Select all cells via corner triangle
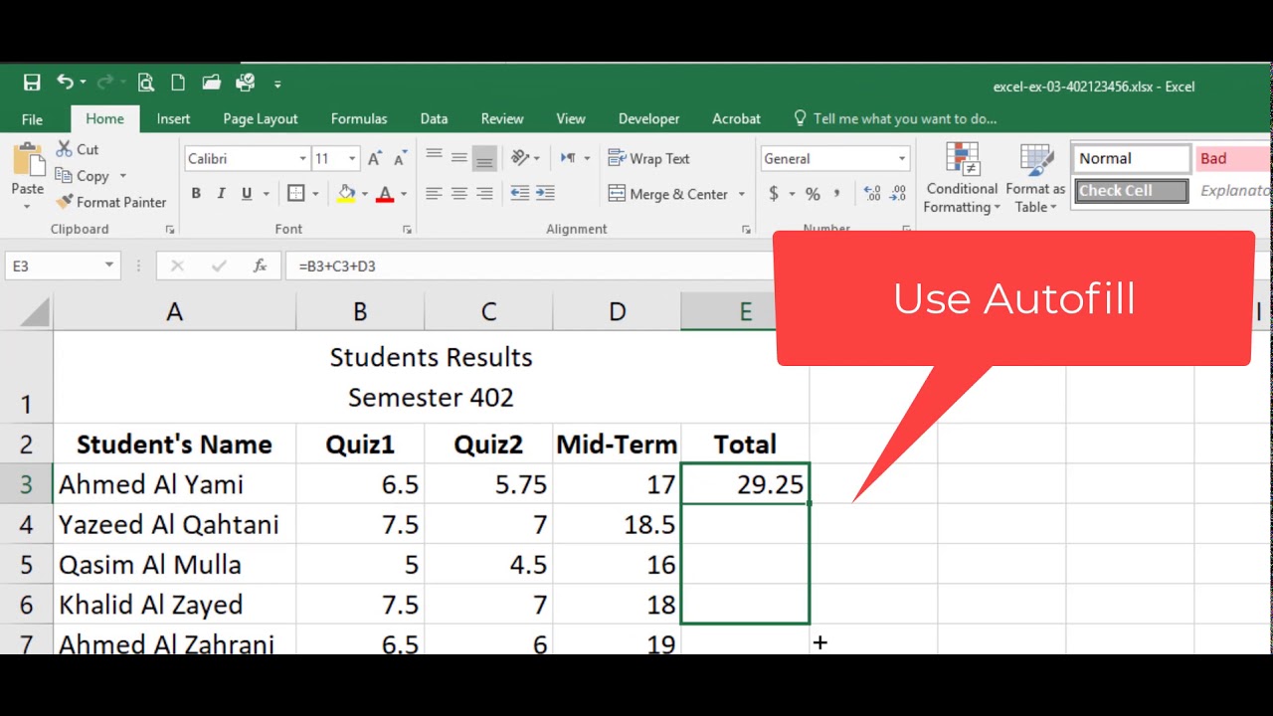The image size is (1273, 716). [x=35, y=313]
